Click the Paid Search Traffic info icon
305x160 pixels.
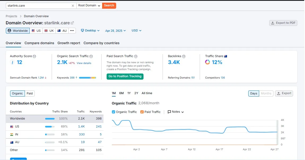(x=136, y=56)
